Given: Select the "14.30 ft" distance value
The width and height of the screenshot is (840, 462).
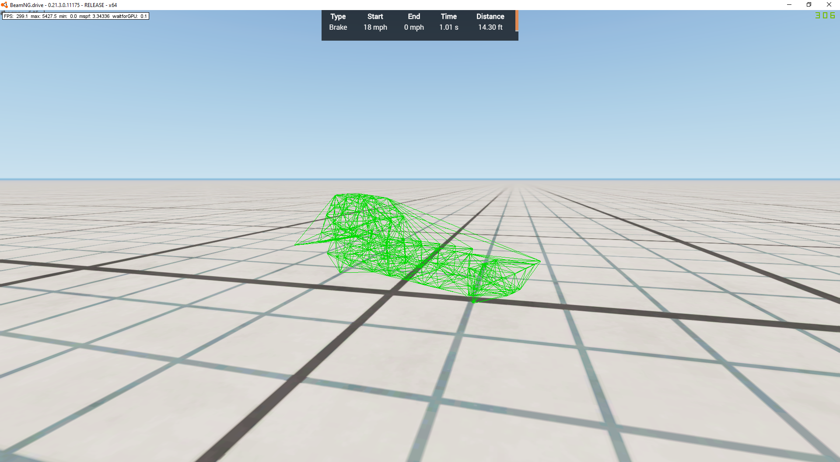Looking at the screenshot, I should pos(490,27).
